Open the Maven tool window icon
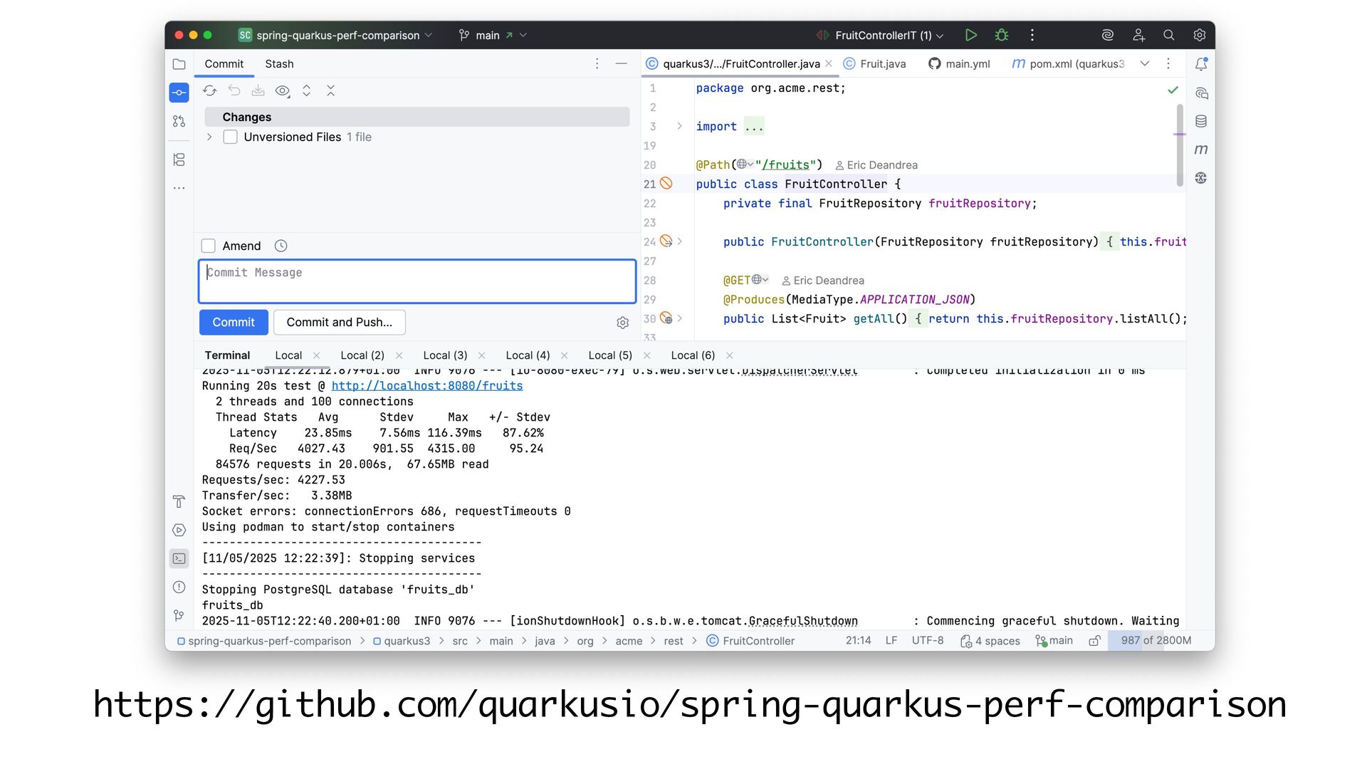Image resolution: width=1367 pixels, height=769 pixels. tap(1201, 150)
